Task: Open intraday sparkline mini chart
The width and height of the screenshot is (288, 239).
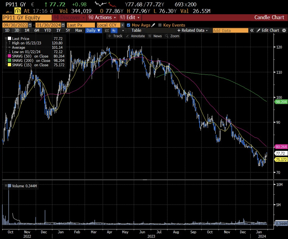Action: click(x=106, y=4)
